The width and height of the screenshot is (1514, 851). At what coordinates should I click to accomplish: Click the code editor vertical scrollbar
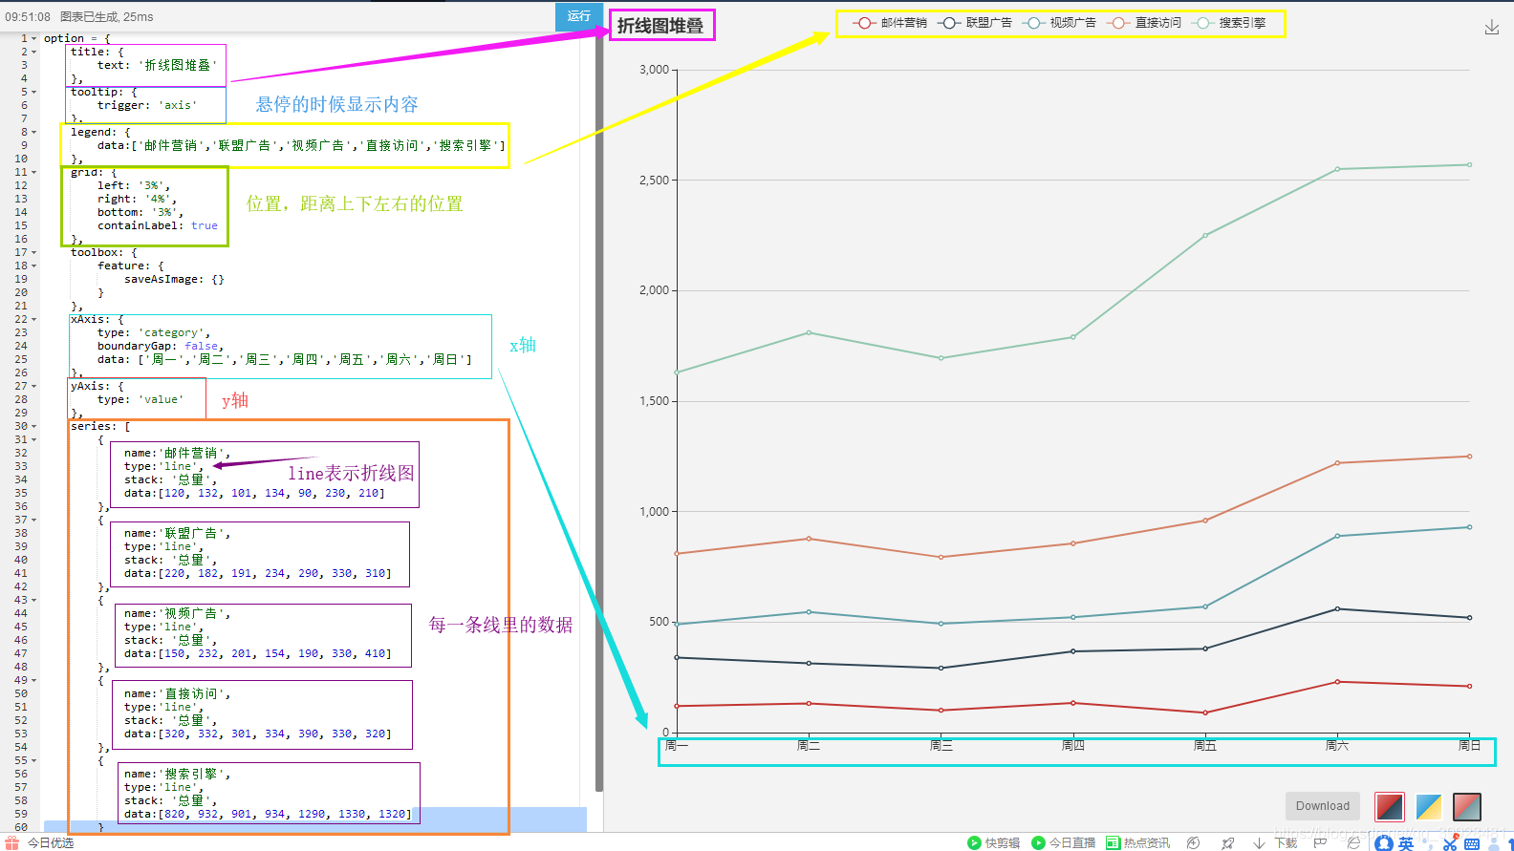tap(599, 411)
